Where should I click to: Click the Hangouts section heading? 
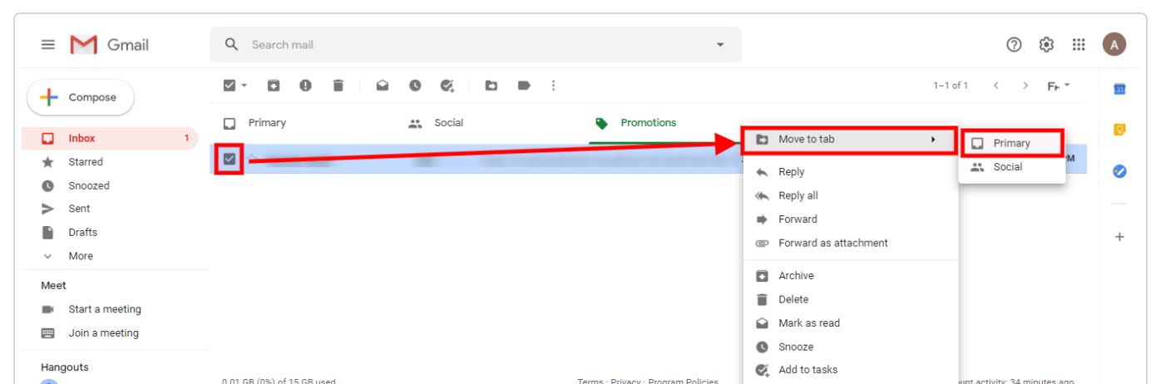pos(65,367)
